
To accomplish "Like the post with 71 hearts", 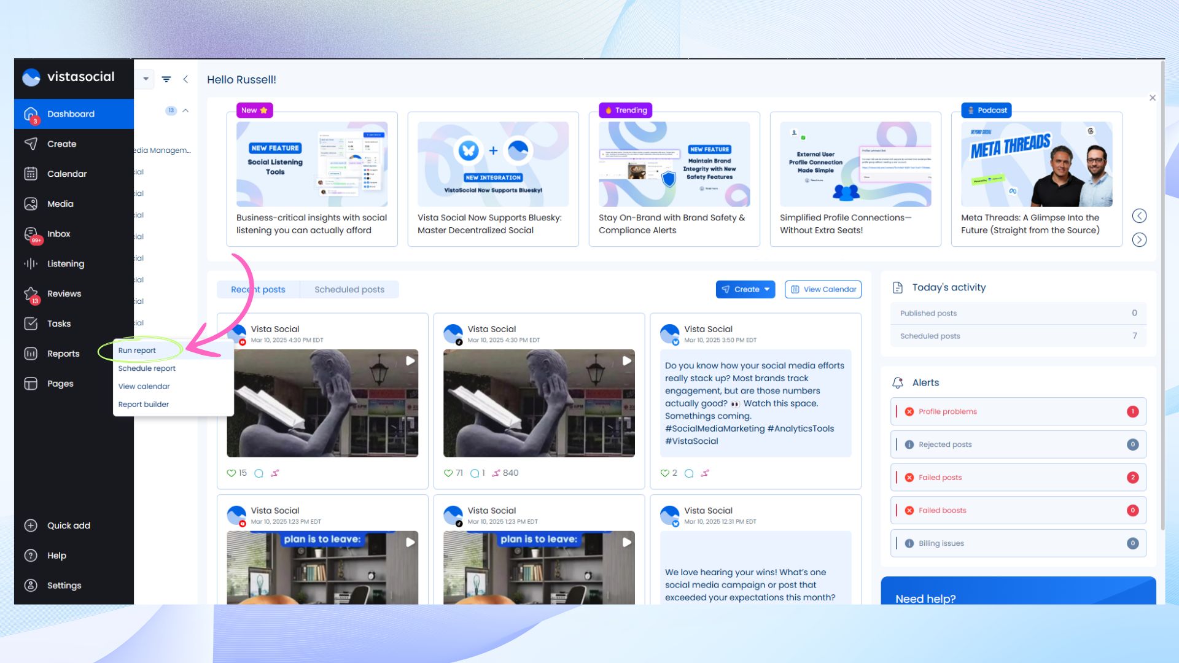I will pos(448,473).
